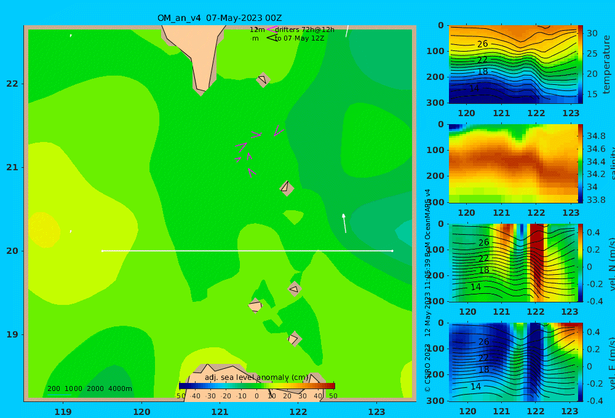Click longitude tick '122' on main map
Screen dimensions: 615x418
pos(298,412)
